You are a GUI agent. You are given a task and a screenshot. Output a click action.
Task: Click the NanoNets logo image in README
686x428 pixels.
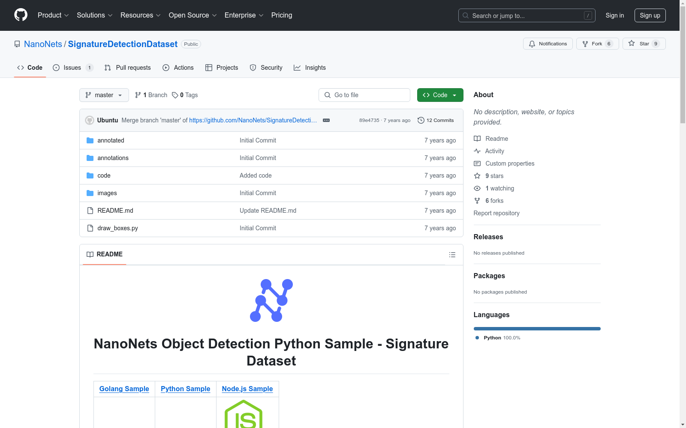click(271, 300)
